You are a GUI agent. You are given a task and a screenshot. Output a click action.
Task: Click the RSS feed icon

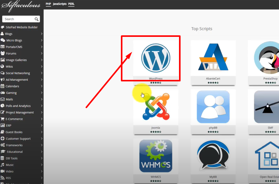coord(2,178)
